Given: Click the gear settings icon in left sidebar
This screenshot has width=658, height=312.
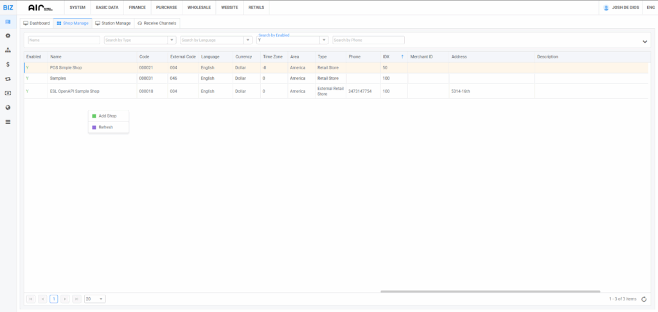Looking at the screenshot, I should [x=8, y=36].
